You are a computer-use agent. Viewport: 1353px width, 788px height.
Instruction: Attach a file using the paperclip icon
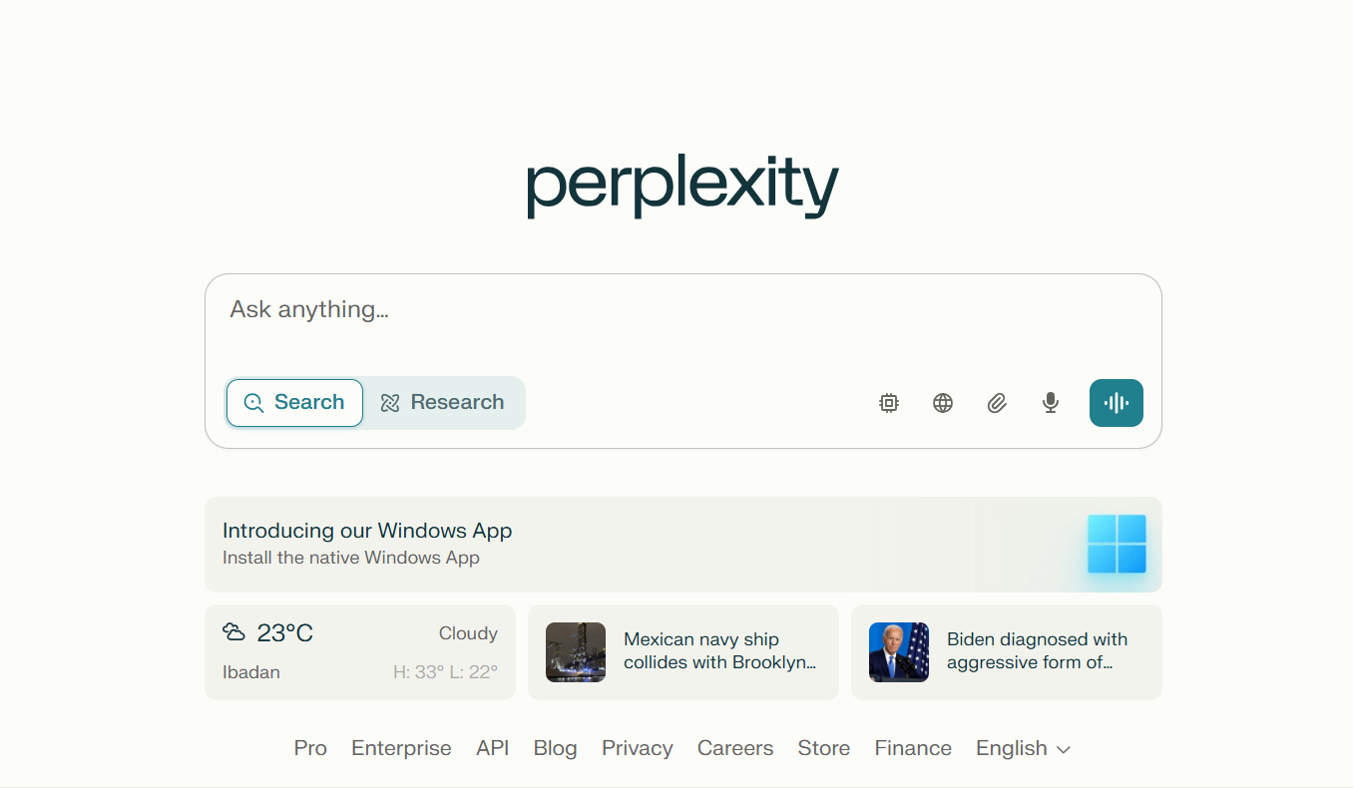[996, 403]
